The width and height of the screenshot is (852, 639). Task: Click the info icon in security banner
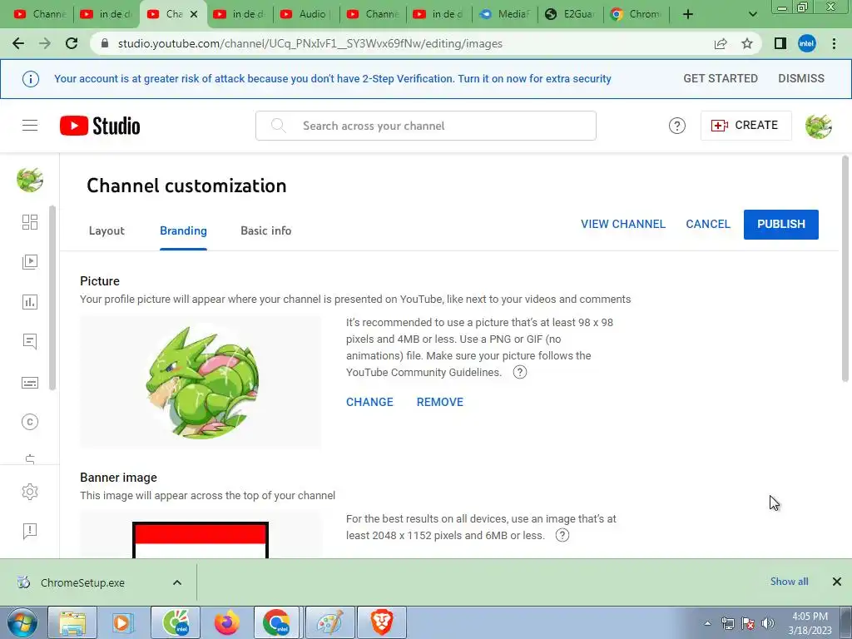(31, 79)
